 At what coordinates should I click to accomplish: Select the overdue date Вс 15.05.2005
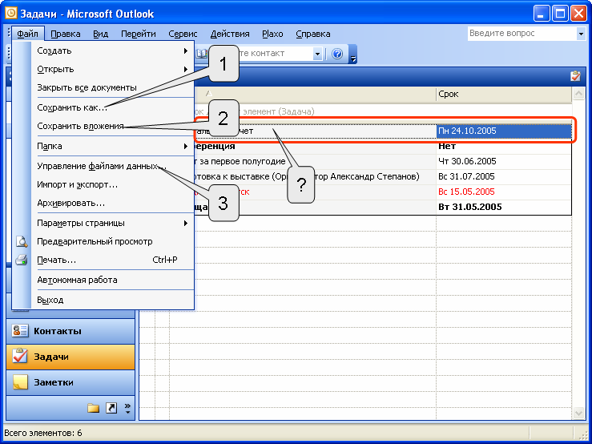tap(504, 192)
